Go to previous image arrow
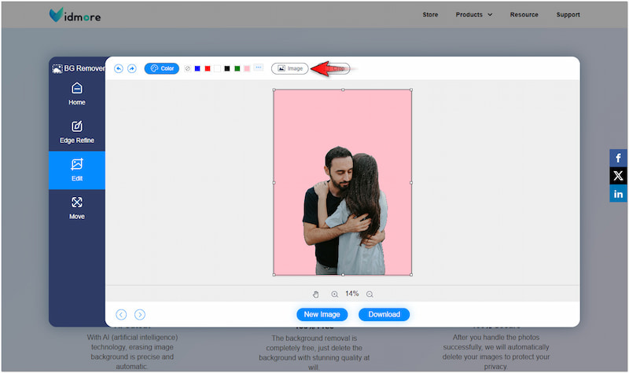This screenshot has width=629, height=373. click(121, 314)
